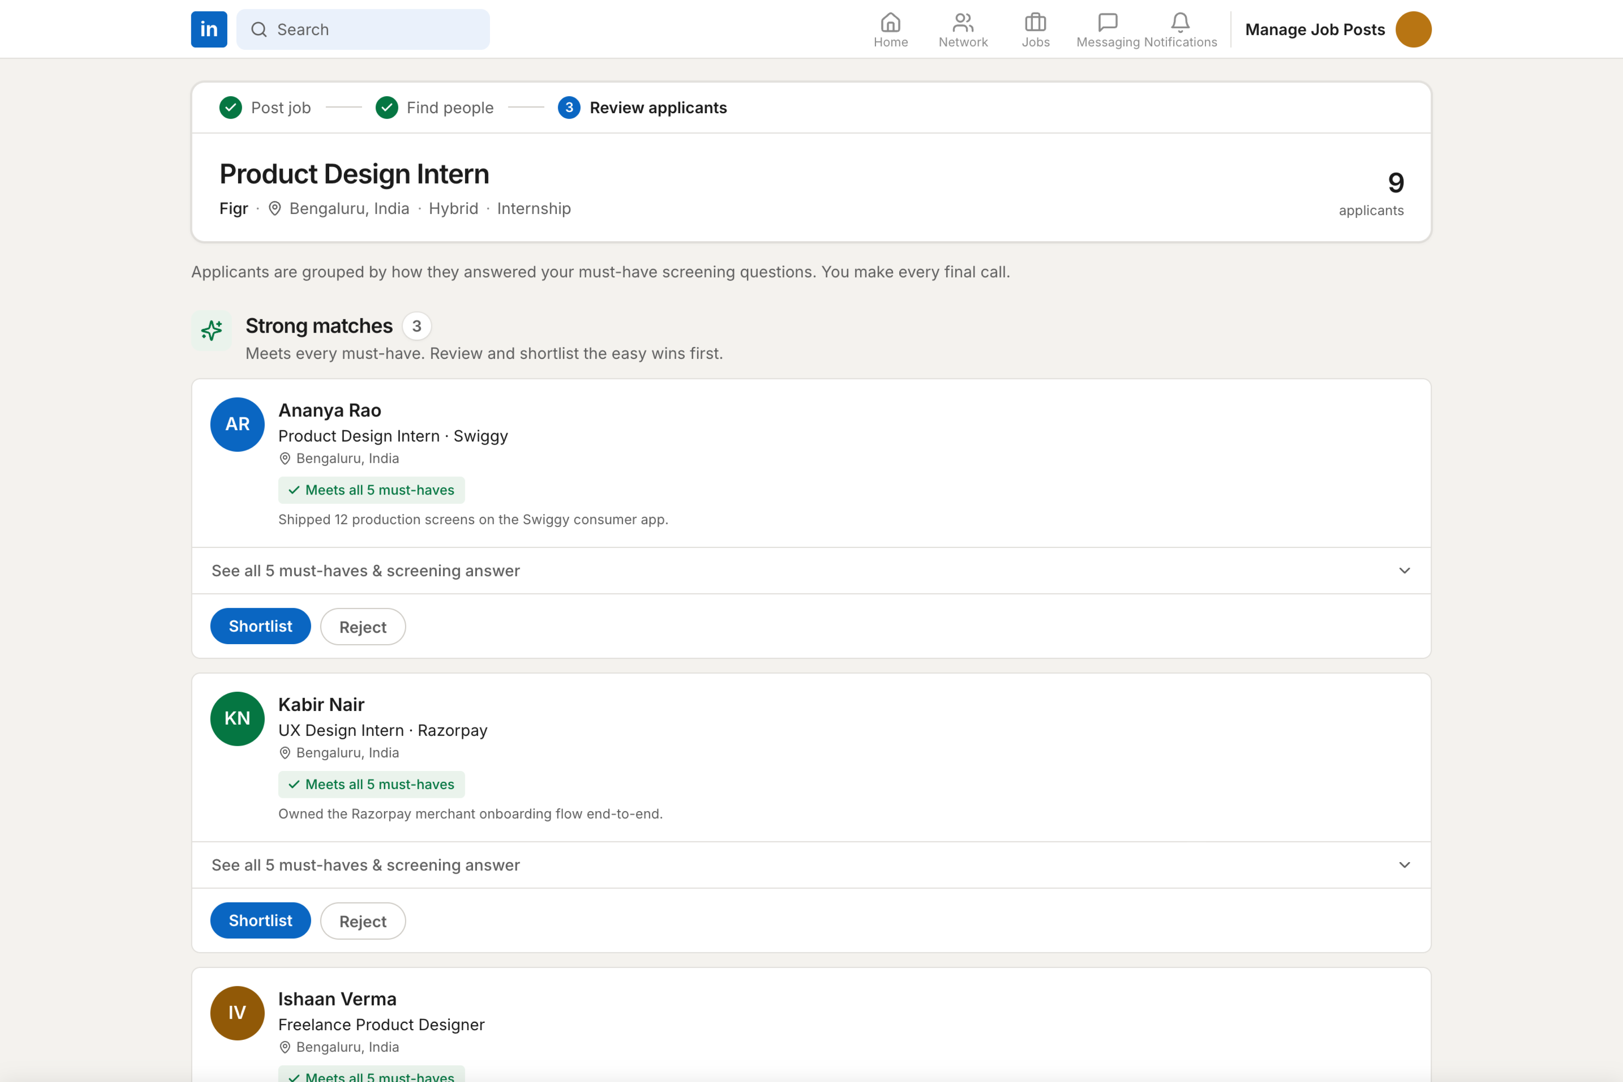
Task: Open the Network navigation label
Action: (963, 42)
